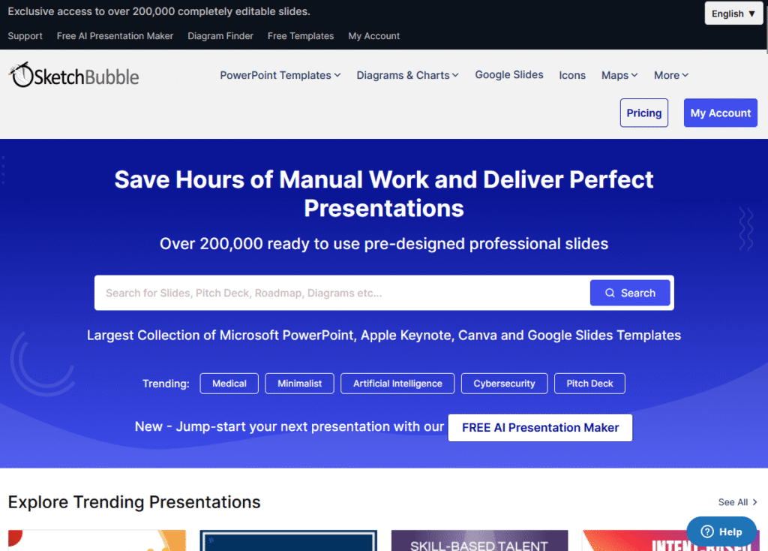The height and width of the screenshot is (551, 768).
Task: Click the magnifier icon inside the Search button
Action: (x=610, y=293)
